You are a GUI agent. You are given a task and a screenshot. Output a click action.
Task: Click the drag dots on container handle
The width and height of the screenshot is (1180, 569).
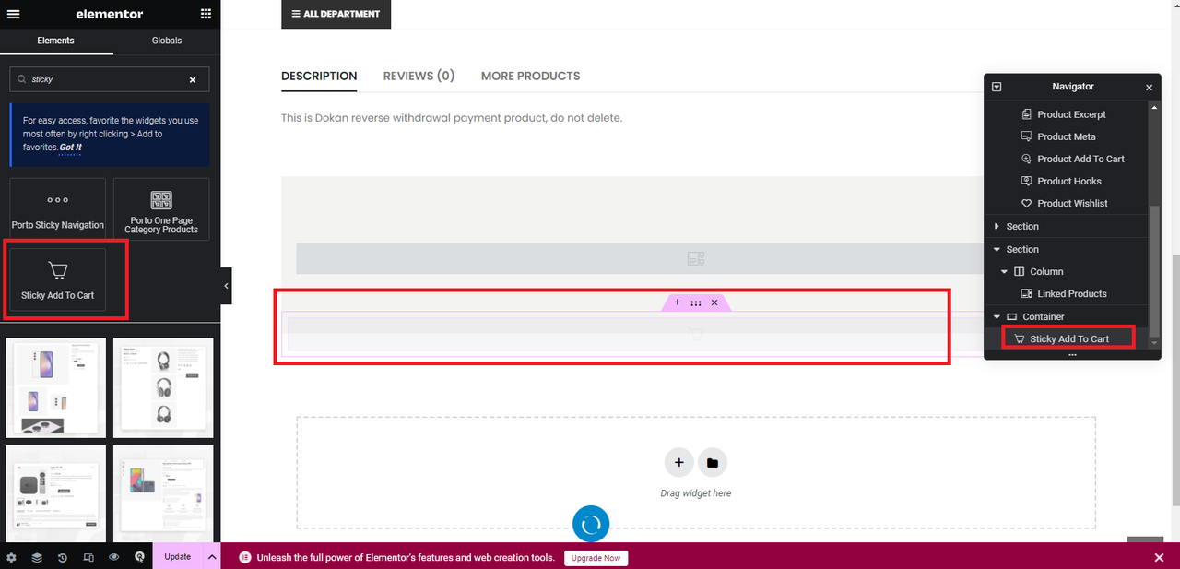tap(696, 302)
